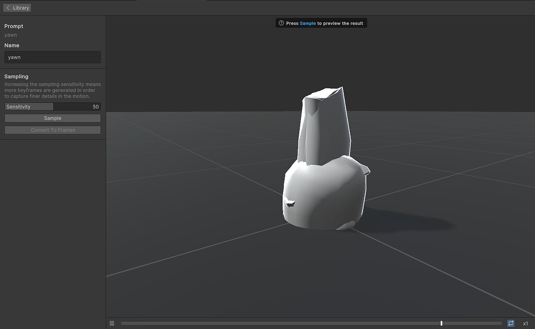This screenshot has width=535, height=329.
Task: Click inside the Name field showing yawn
Action: coord(52,57)
